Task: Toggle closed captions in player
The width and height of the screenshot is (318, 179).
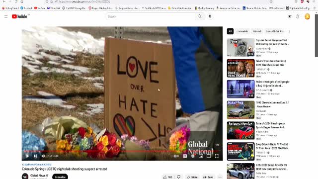Action: (185, 156)
